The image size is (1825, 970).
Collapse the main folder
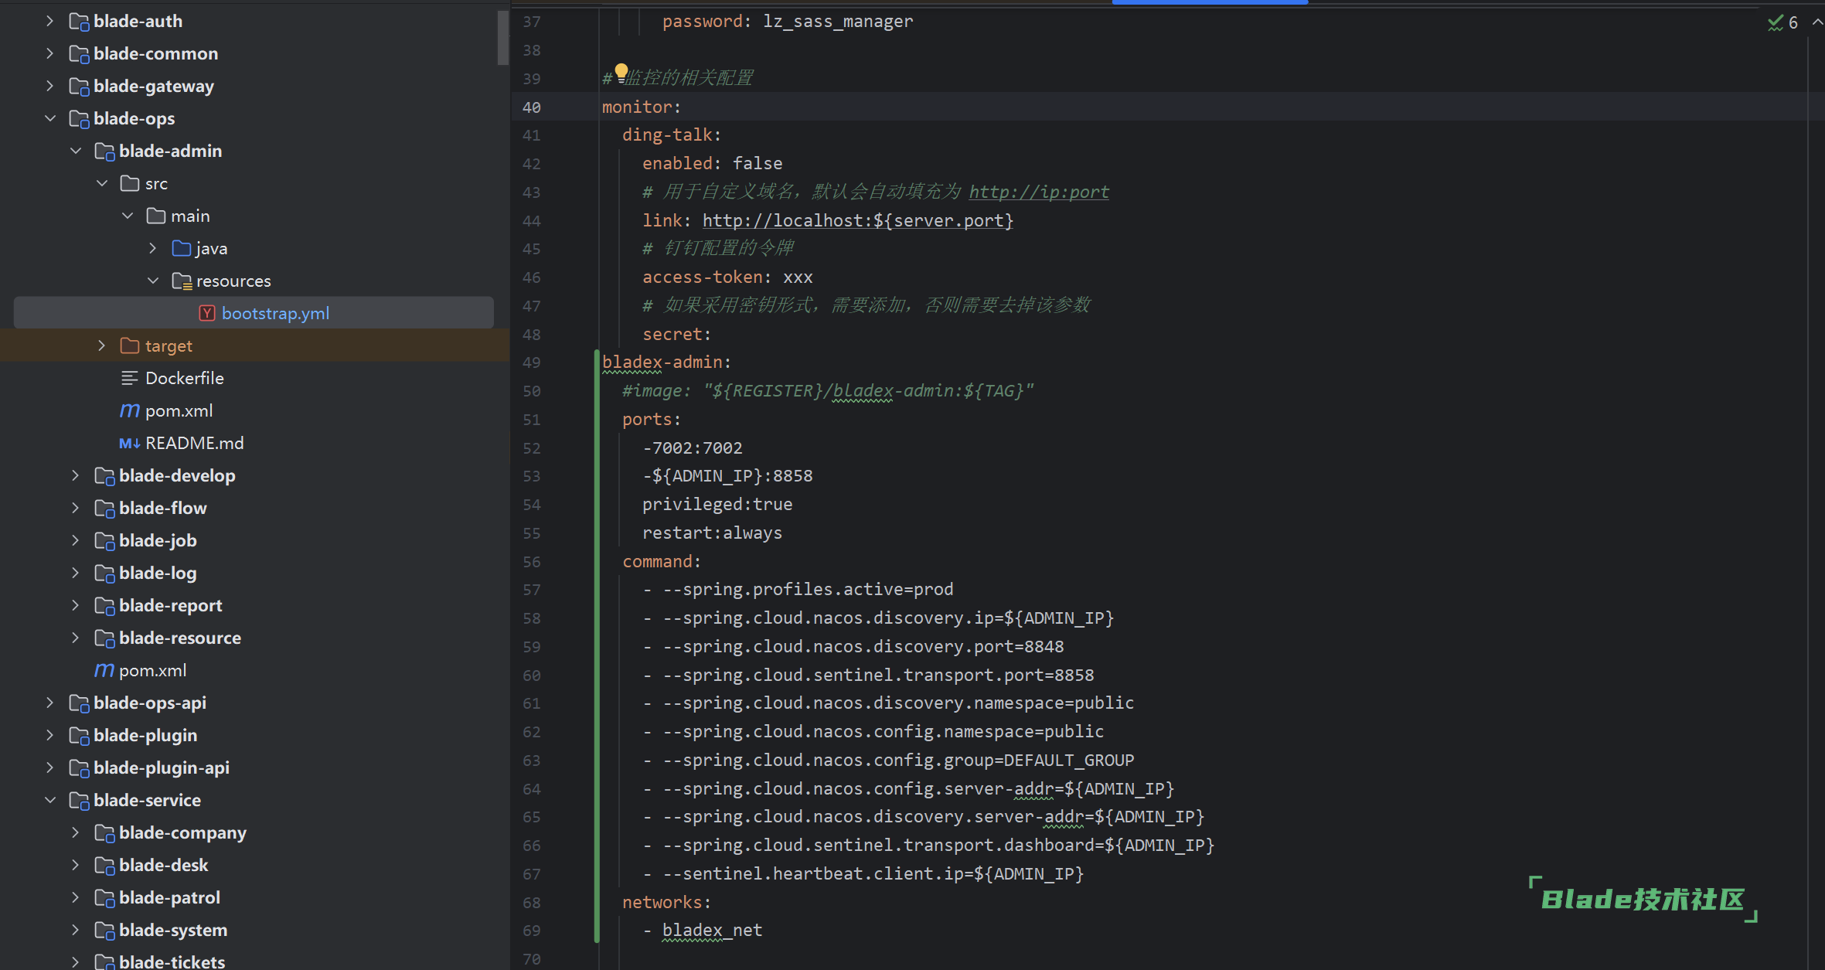click(x=127, y=216)
